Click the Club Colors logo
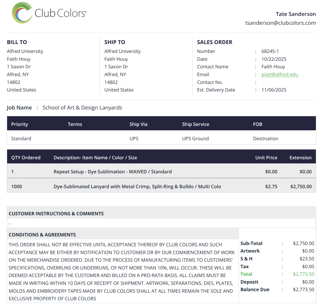Viewport: 323px width, 306px height. pyautogui.click(x=49, y=13)
